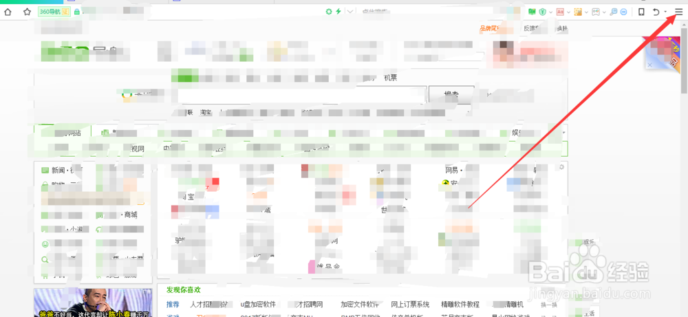Click the green padlock security icon

point(77,12)
